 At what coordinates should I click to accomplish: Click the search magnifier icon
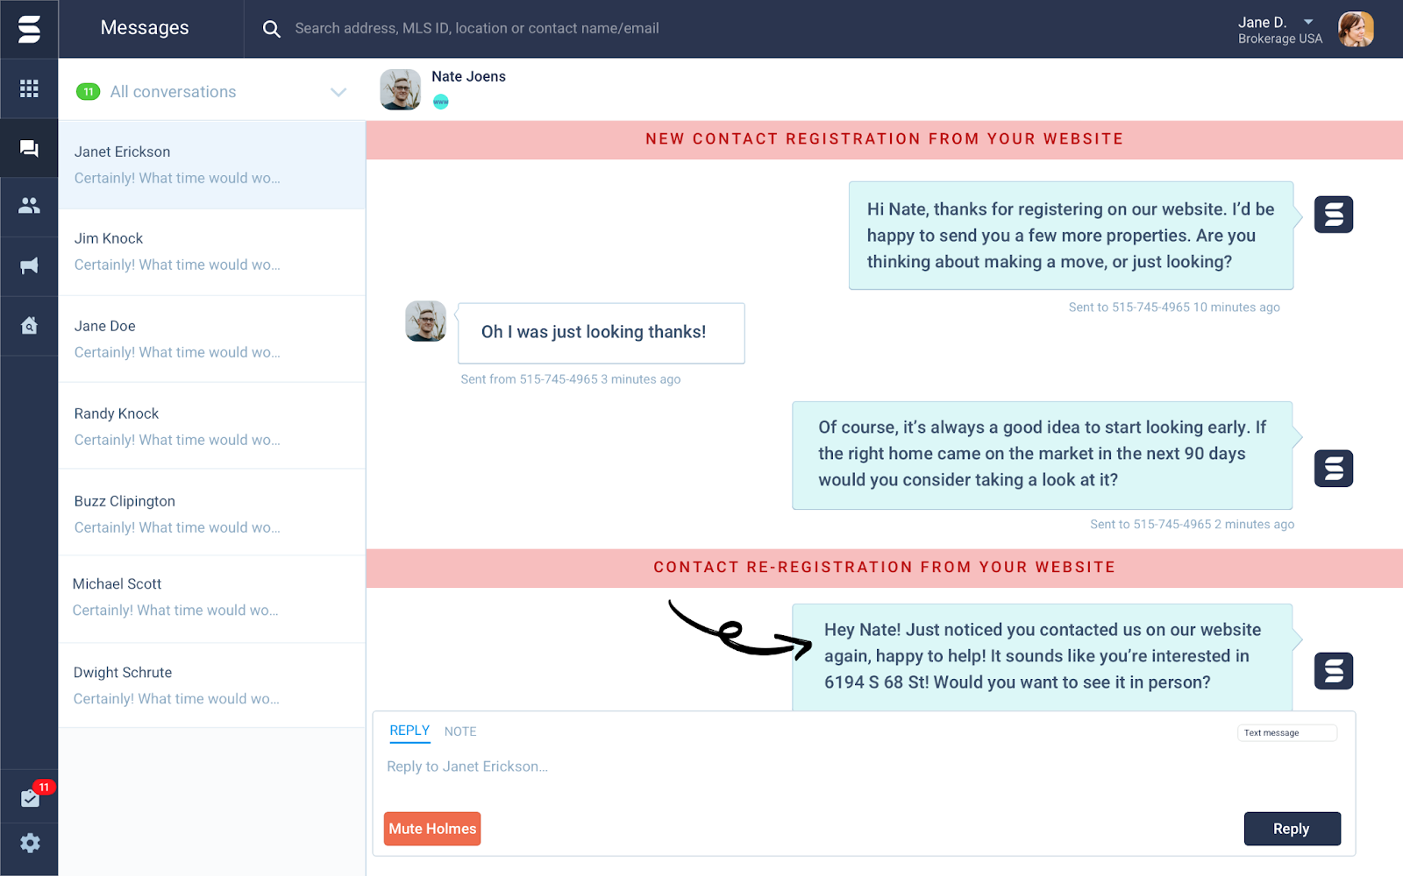(272, 29)
